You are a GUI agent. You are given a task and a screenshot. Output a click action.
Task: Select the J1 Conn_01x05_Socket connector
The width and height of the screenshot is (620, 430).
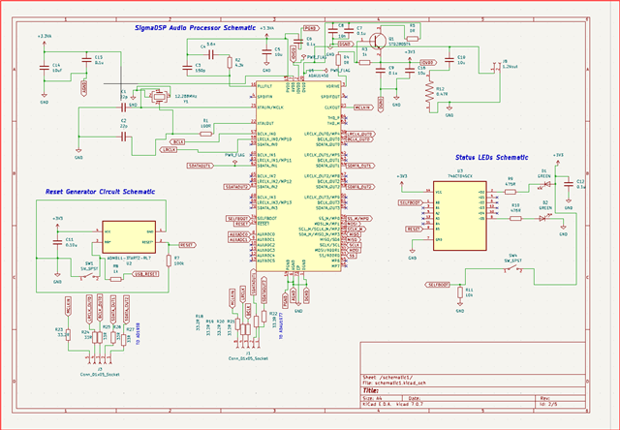point(248,345)
